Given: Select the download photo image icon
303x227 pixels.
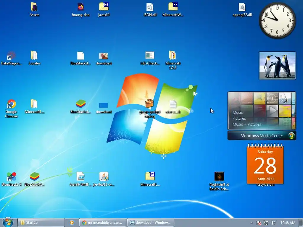Looking at the screenshot, I should pos(104,56).
